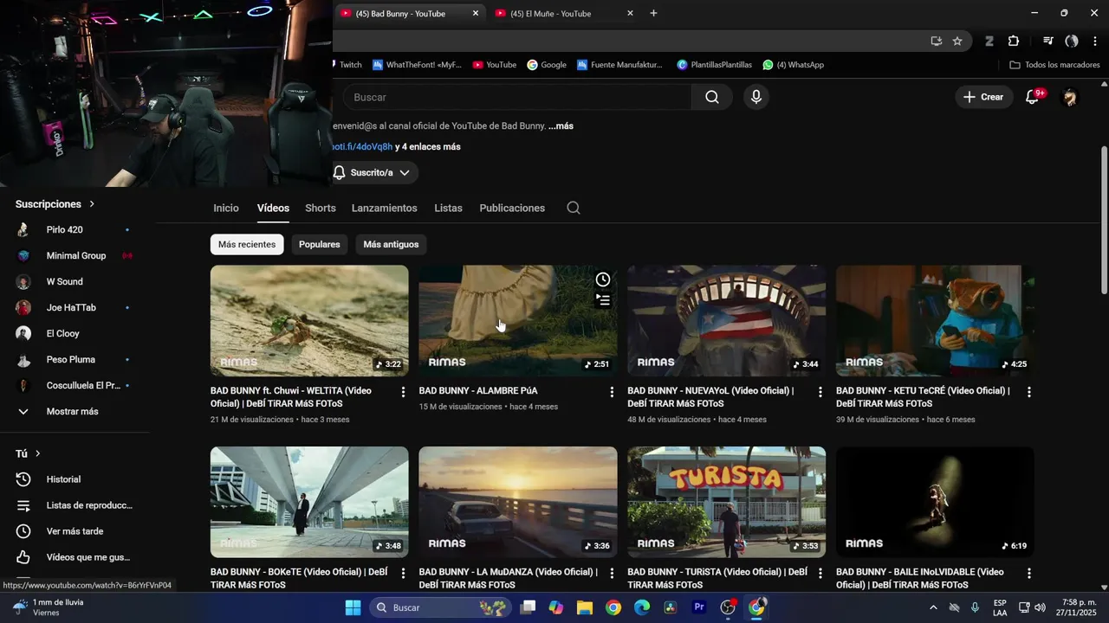The height and width of the screenshot is (623, 1109).
Task: Add ALAMBRE PúA to Watch Later
Action: [603, 279]
